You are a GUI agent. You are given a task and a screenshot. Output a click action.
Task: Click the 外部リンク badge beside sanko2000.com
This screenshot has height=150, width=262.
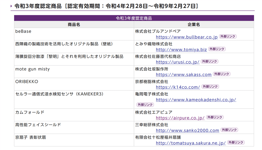pyautogui.click(x=229, y=130)
